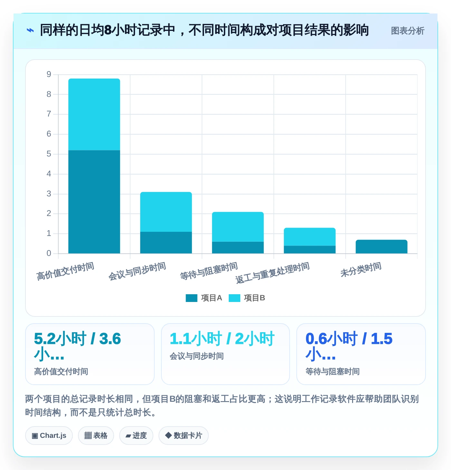
Task: Click 项目B bar segment of 返工与重复处理时间
Action: (310, 237)
